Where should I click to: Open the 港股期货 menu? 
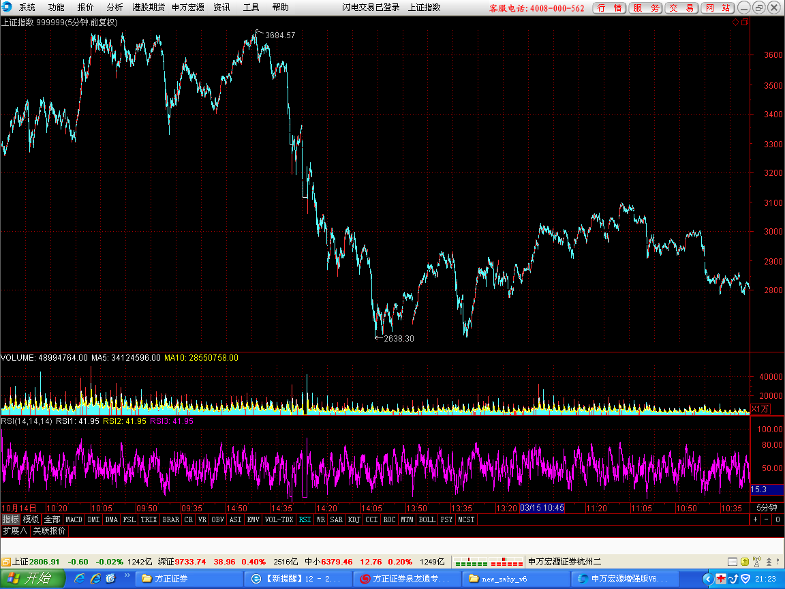point(149,7)
